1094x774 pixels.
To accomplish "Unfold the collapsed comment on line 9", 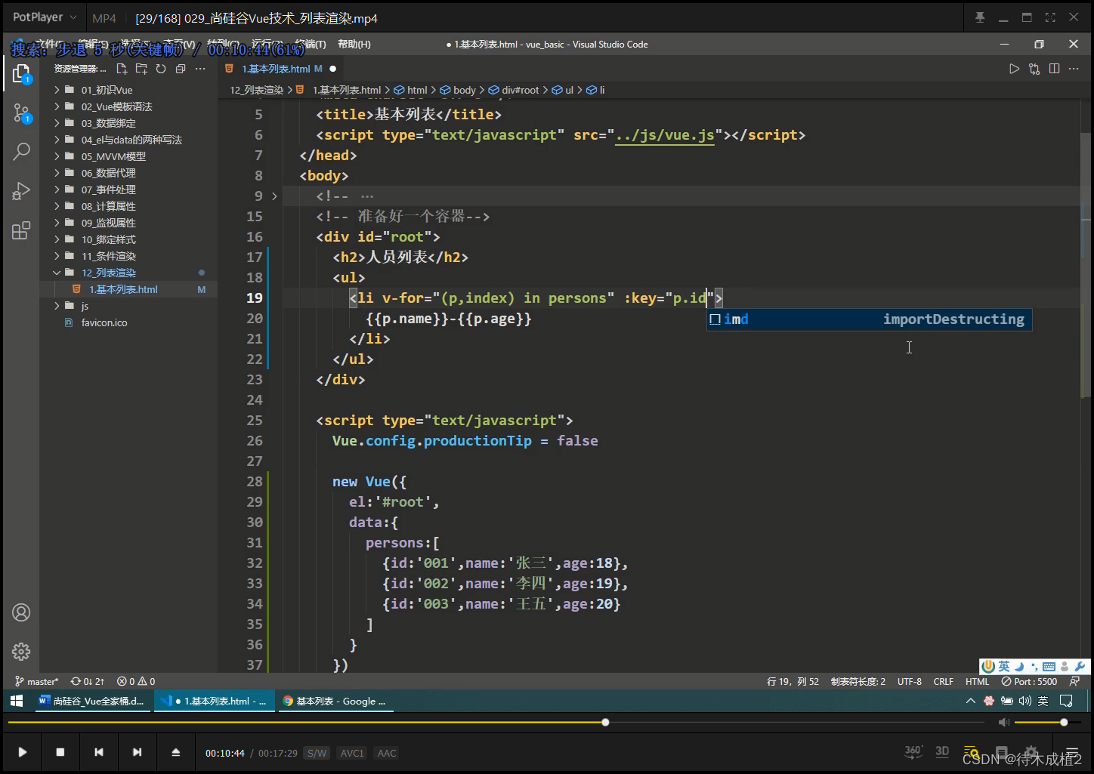I will point(274,196).
